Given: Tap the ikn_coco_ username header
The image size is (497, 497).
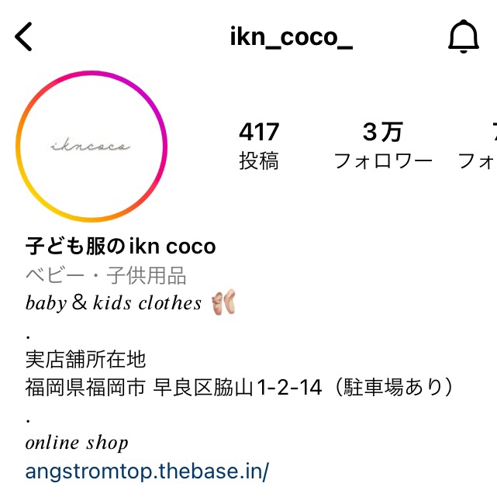Looking at the screenshot, I should [291, 38].
